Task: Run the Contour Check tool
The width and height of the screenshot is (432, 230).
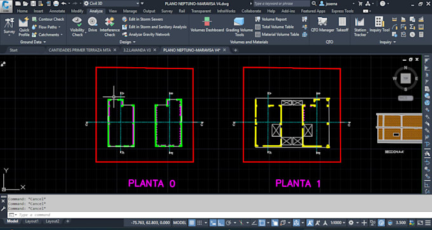Action: (48, 19)
